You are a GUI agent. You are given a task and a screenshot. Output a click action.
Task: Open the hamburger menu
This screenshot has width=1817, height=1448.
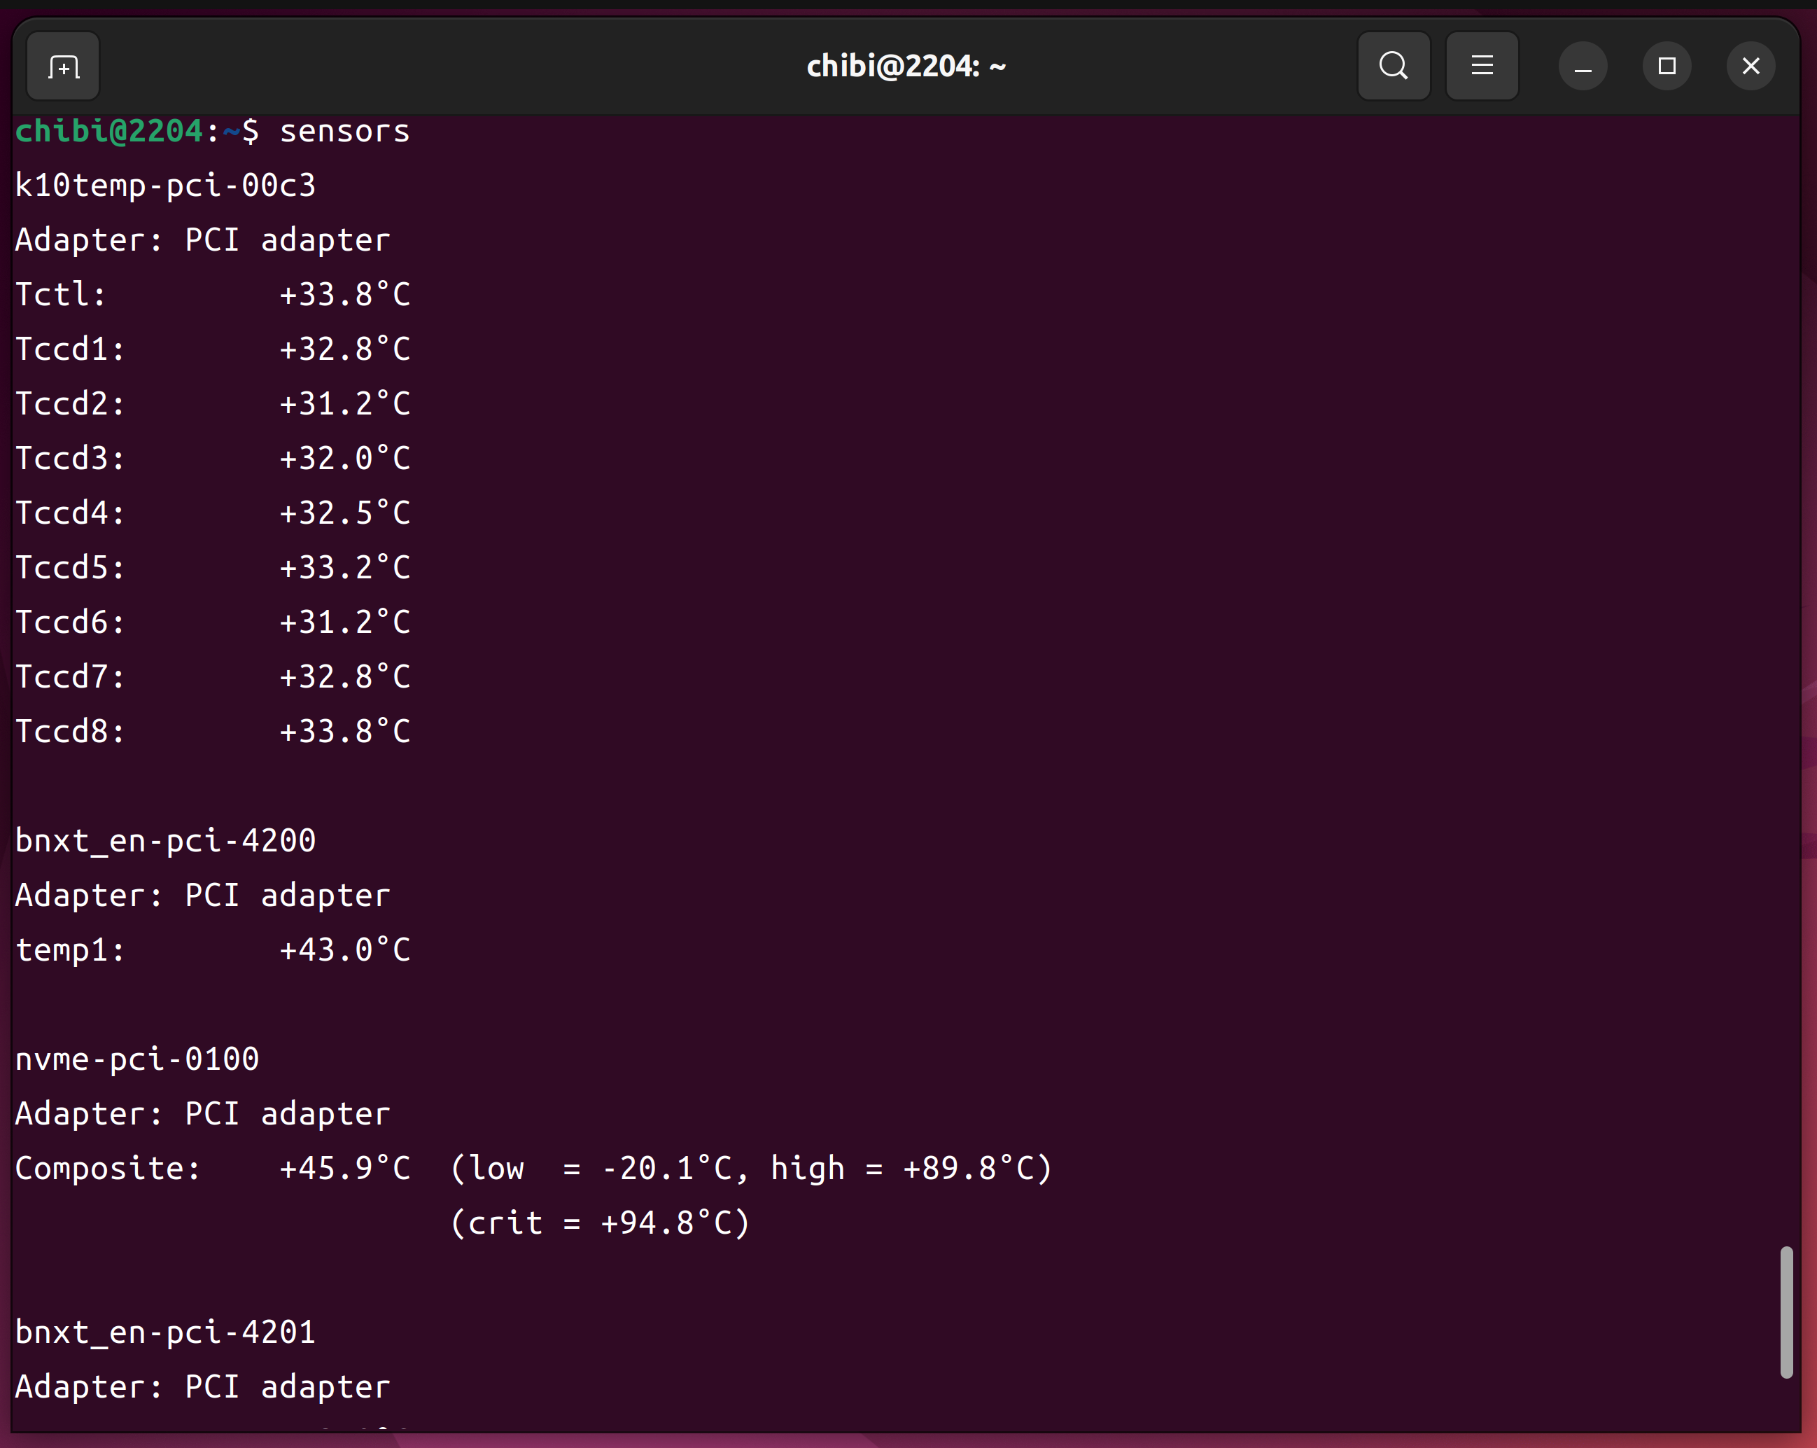click(1482, 67)
